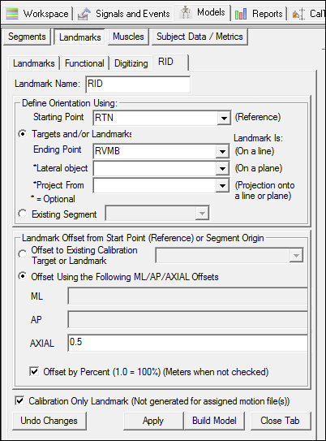Expand the Lateral object dropdown

pos(222,168)
